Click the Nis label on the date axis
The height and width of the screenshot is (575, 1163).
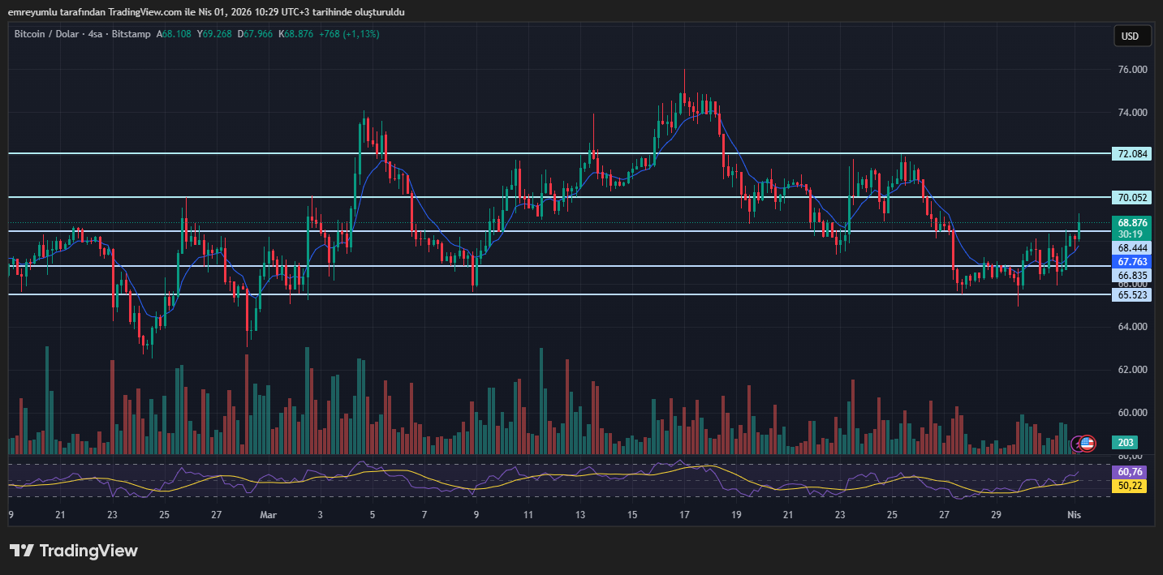pyautogui.click(x=1075, y=515)
